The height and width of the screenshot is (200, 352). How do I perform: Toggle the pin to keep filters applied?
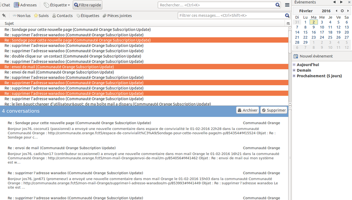4,15
